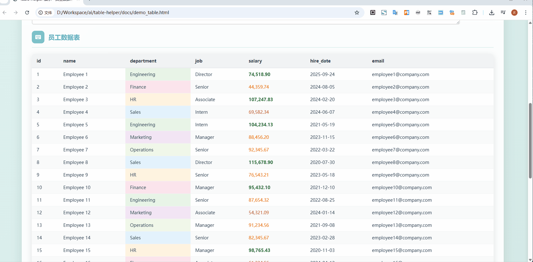Click the department column header

tap(143, 61)
